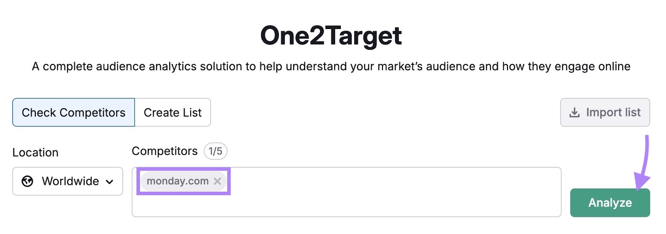Image resolution: width=666 pixels, height=234 pixels.
Task: Select the word Worldwide in Location selector
Action: click(70, 181)
